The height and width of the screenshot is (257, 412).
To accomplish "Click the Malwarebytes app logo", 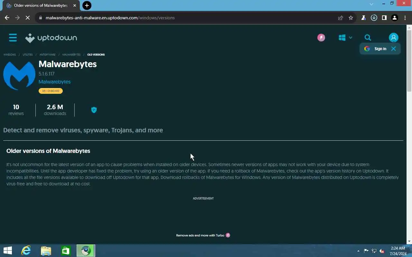I will click(19, 75).
